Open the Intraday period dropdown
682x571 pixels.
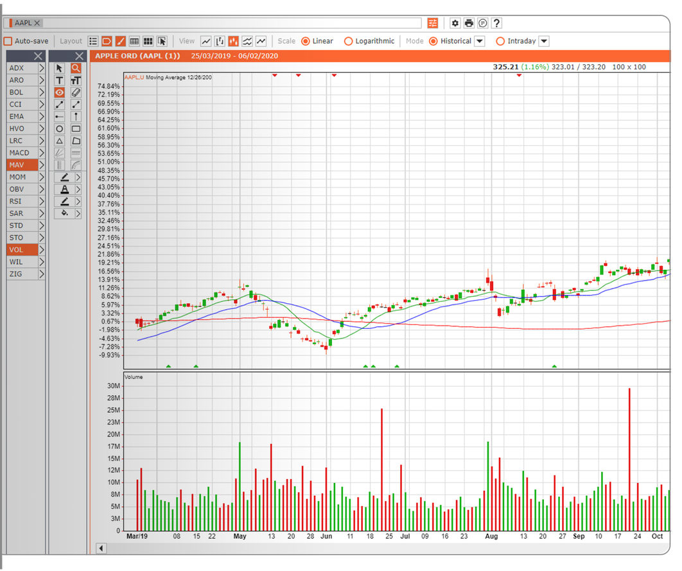point(544,41)
